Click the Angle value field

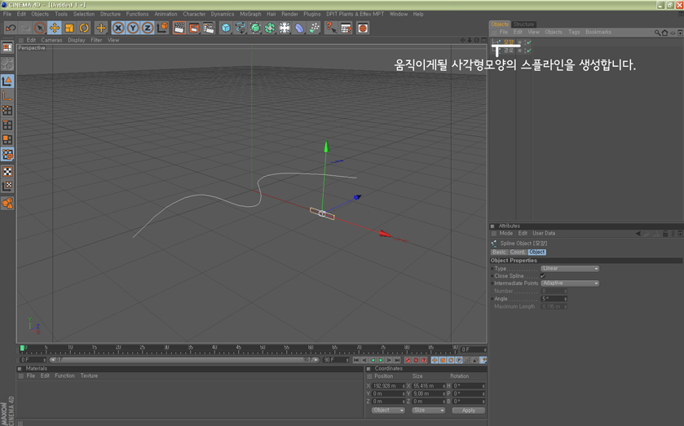coord(554,299)
